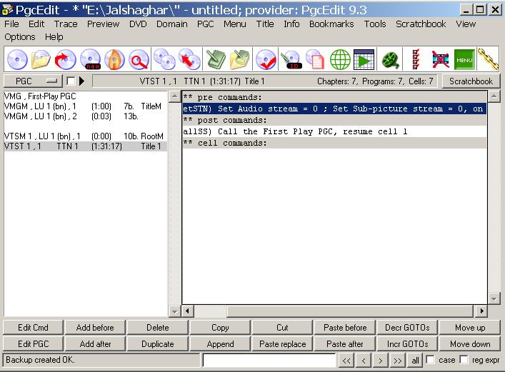Viewport: 505px width, 372px height.
Task: Select 'Call the First Play PGC' command line
Action: 334,131
